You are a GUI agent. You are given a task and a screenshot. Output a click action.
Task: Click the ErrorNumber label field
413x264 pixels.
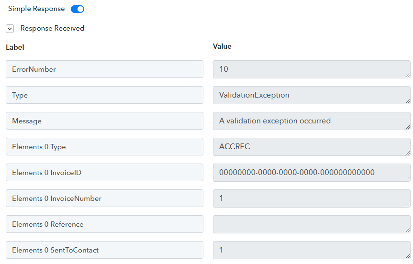(x=105, y=69)
